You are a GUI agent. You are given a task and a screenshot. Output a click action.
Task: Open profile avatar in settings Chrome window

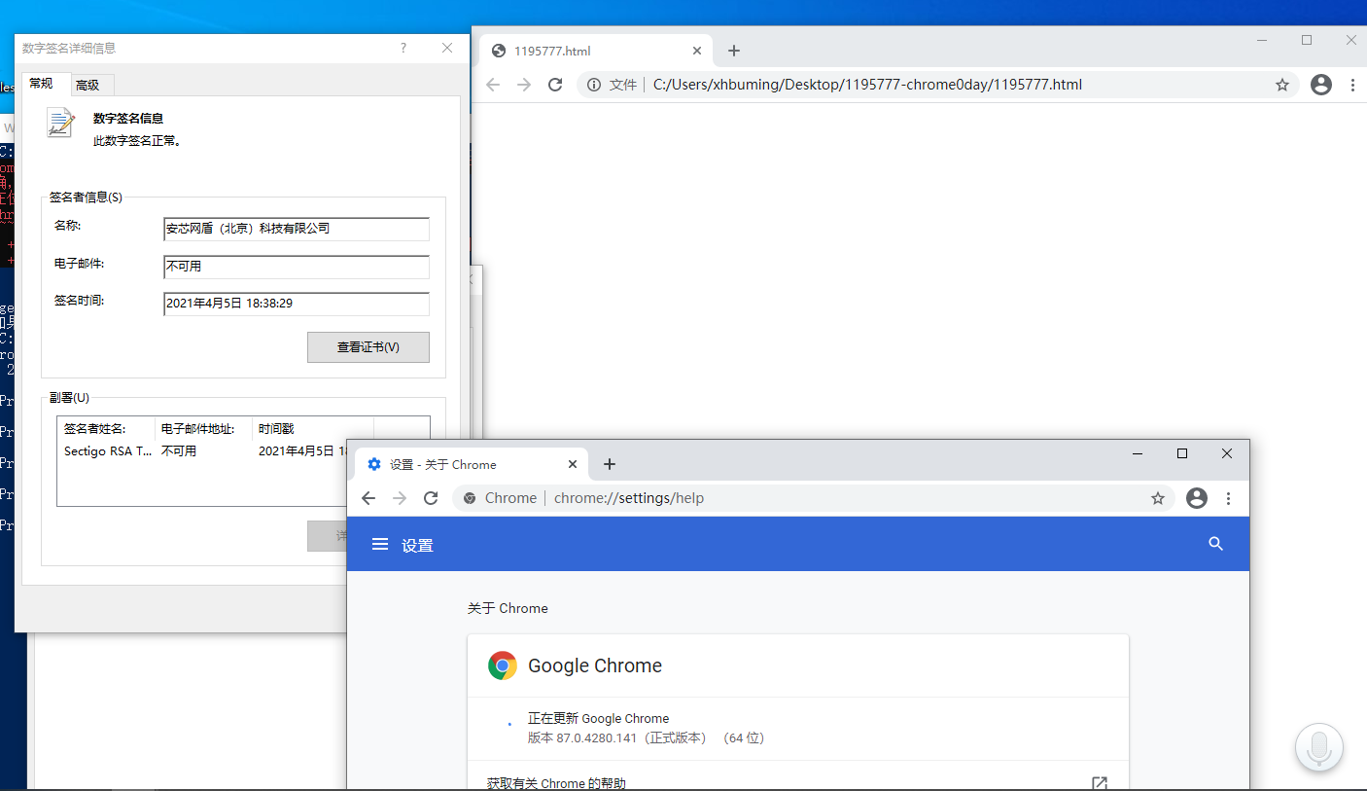point(1197,498)
